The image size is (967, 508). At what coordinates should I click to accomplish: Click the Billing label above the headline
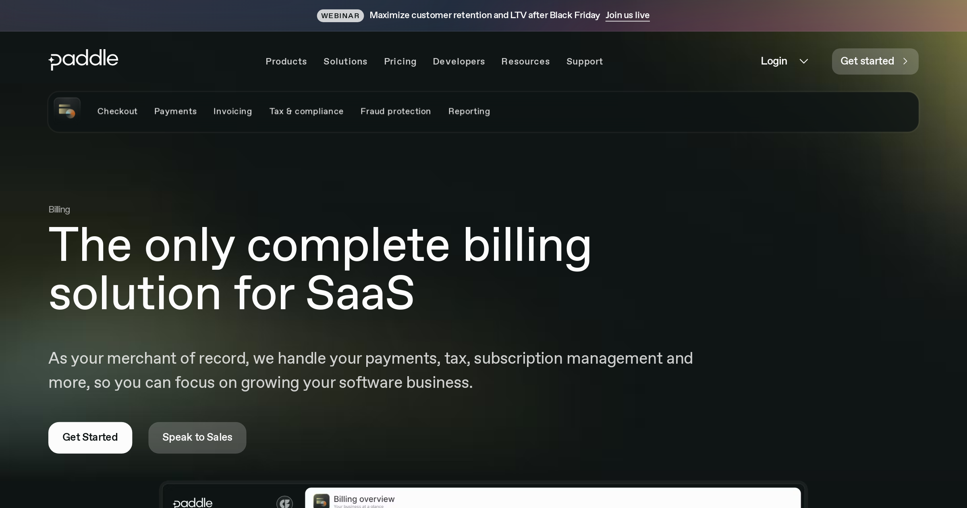[x=59, y=210]
